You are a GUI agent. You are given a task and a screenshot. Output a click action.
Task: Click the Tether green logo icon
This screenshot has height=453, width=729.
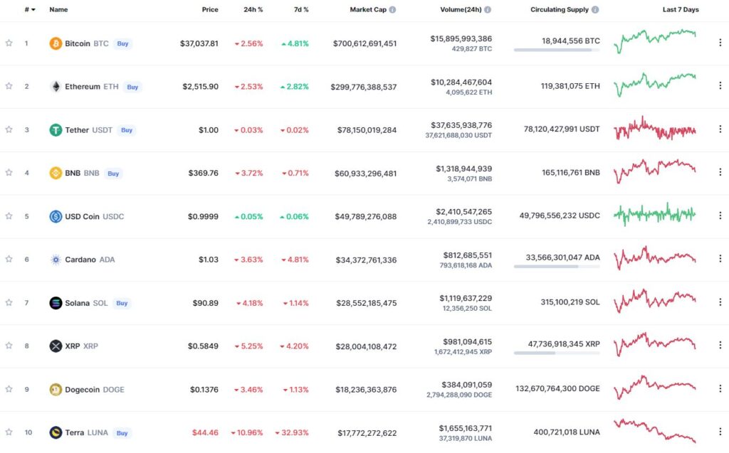(x=56, y=130)
